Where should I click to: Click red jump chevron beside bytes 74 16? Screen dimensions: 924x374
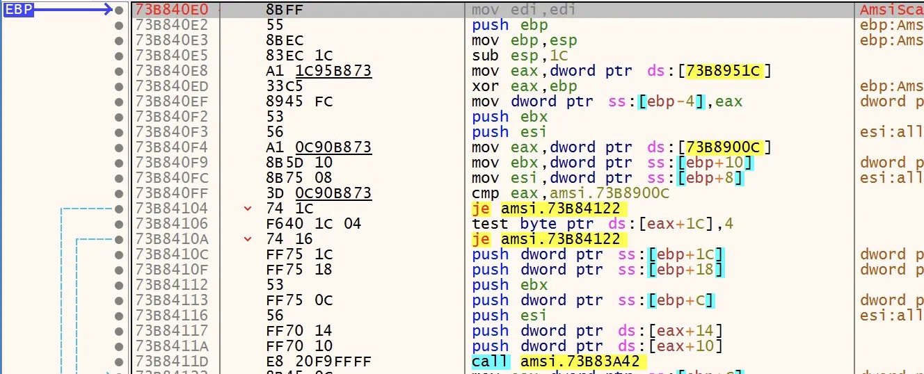248,239
